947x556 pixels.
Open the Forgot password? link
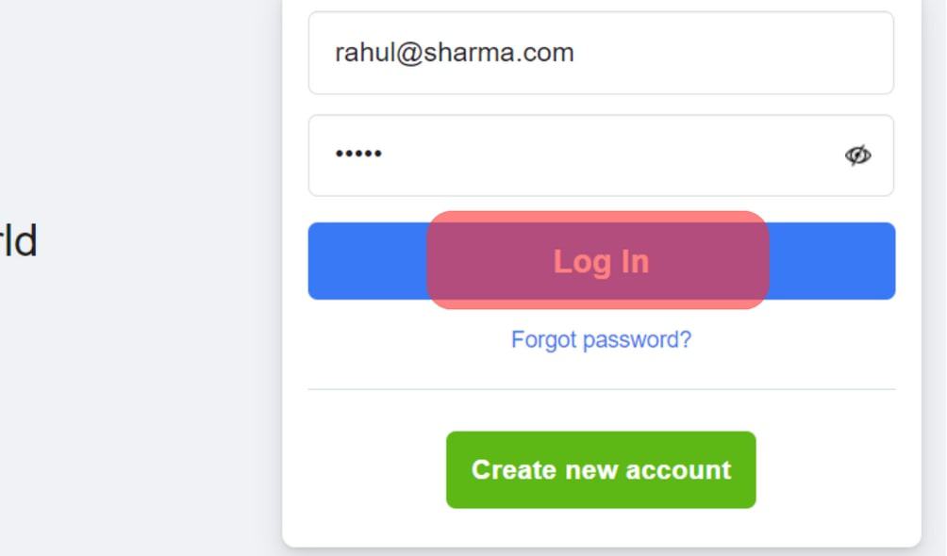601,340
